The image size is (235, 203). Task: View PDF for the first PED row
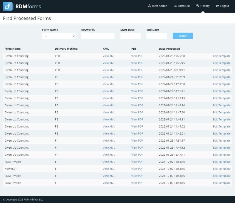pyautogui.click(x=137, y=56)
